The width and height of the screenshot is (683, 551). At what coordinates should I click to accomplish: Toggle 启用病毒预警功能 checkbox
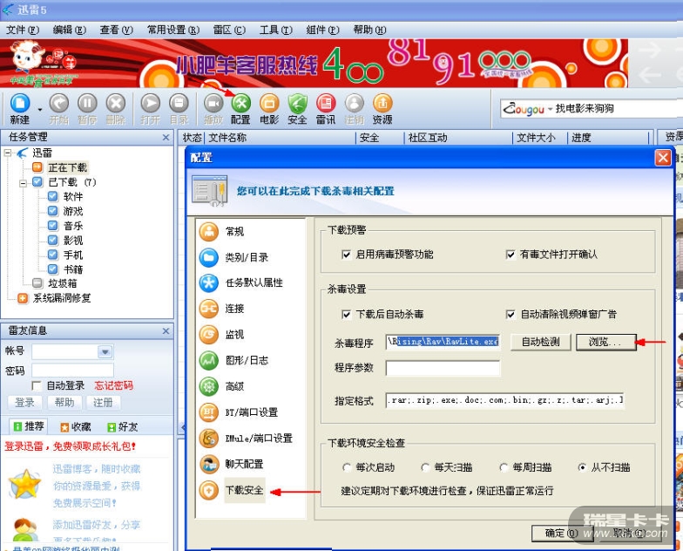click(x=347, y=255)
